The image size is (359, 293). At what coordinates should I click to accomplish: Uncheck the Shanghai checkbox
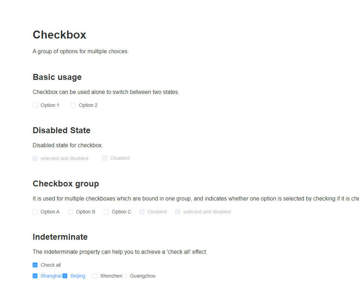35,276
